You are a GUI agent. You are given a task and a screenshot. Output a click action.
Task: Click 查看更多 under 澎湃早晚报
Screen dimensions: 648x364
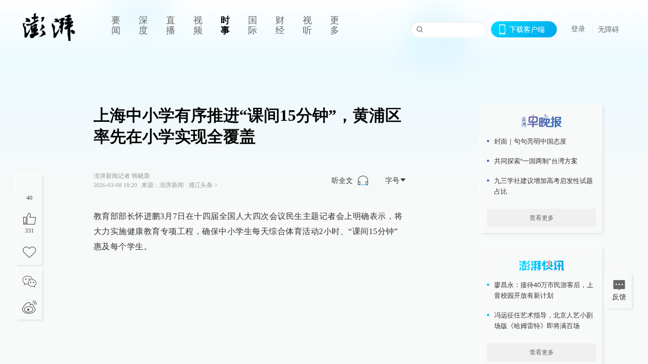[x=541, y=218]
